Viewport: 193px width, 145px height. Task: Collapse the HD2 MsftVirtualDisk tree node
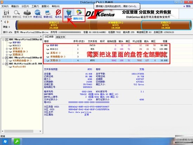pos(3,64)
